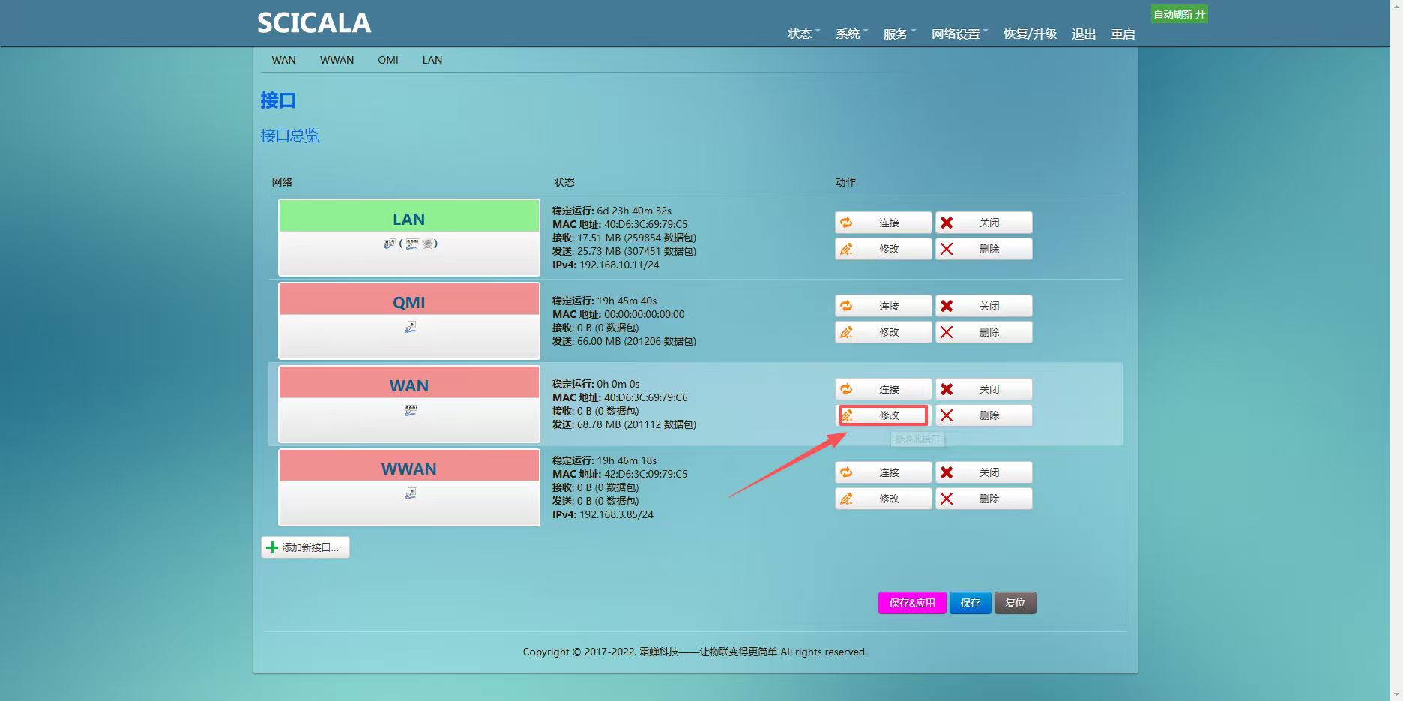The width and height of the screenshot is (1403, 701).
Task: Open the 系统 system dropdown menu
Action: (x=851, y=34)
